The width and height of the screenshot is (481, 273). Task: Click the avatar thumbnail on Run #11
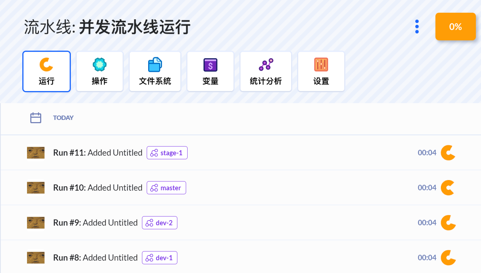pos(36,153)
